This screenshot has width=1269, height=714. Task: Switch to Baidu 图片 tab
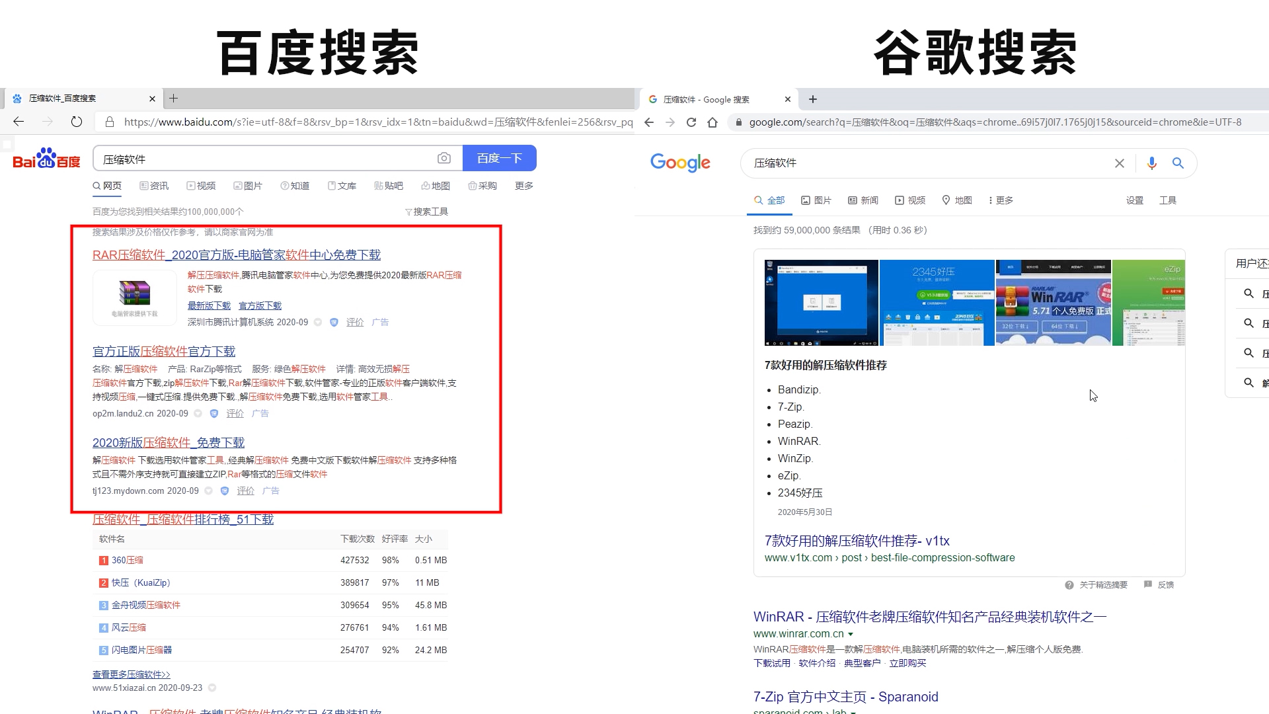248,186
